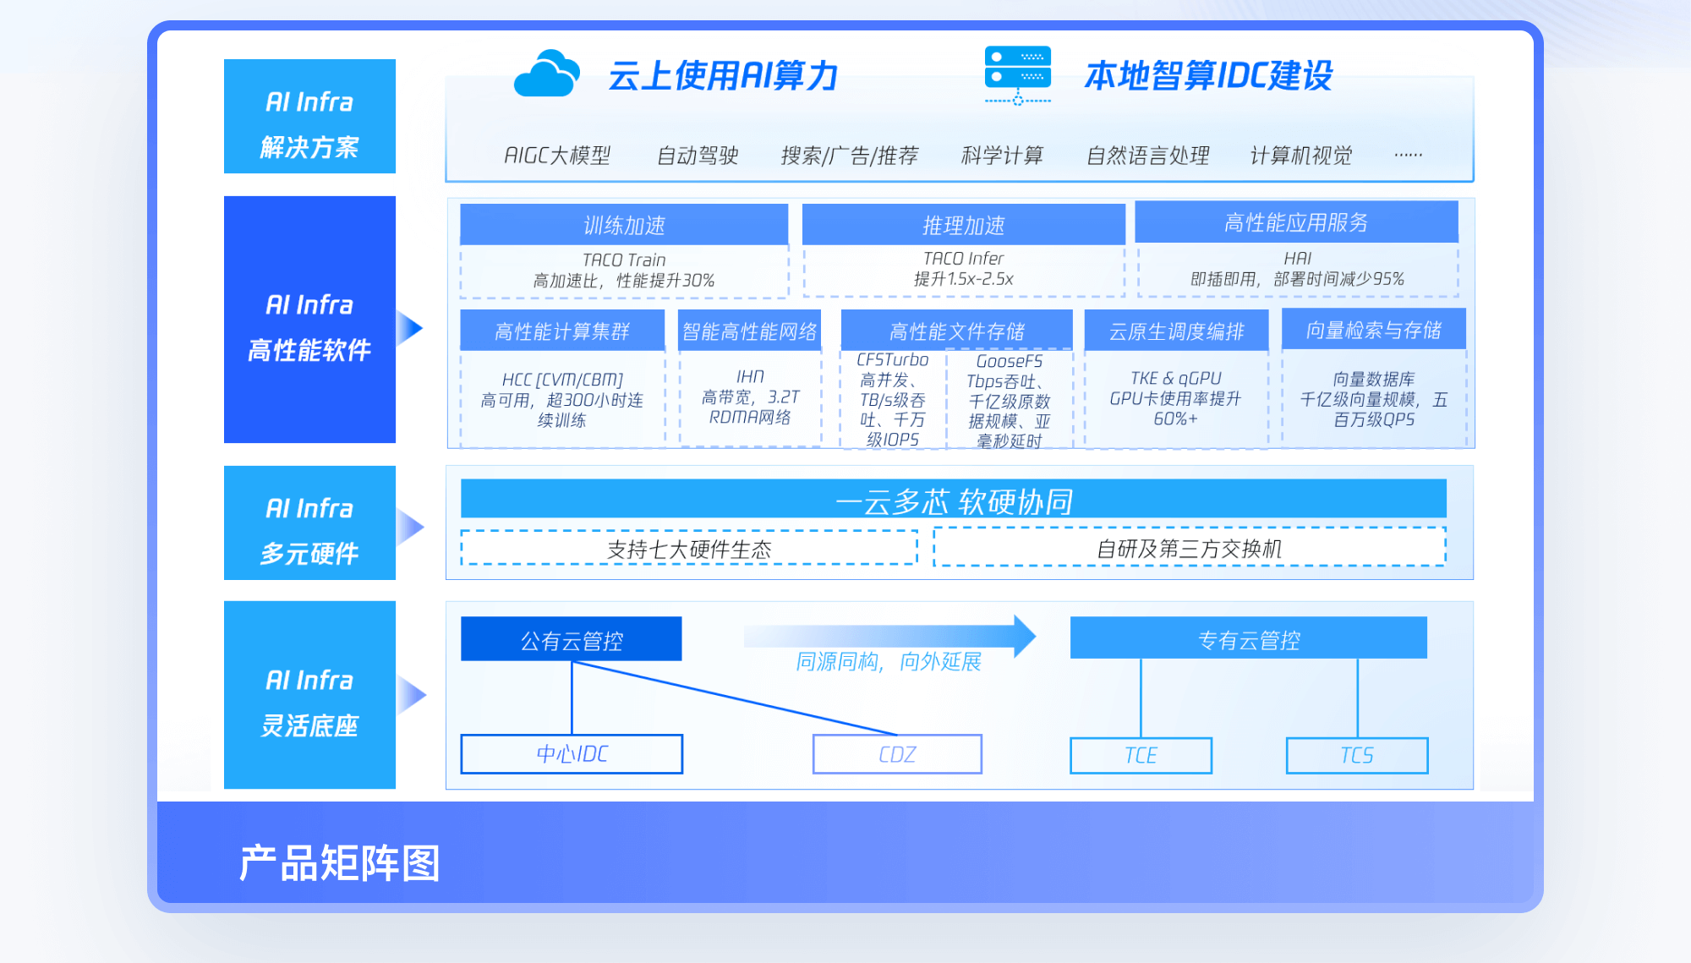Click TACO Infer description box
Screen dimensions: 1691x963
[x=963, y=270]
